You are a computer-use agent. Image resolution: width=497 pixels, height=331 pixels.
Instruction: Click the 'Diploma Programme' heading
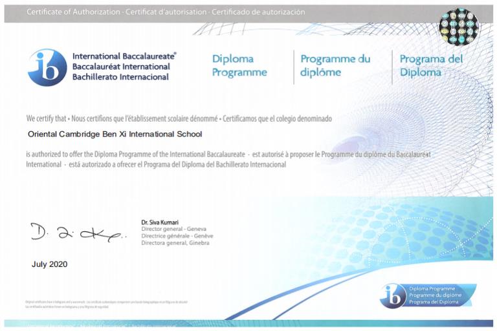[239, 65]
